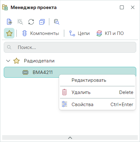
Task: Click the collapse all icon
Action: coord(42,22)
